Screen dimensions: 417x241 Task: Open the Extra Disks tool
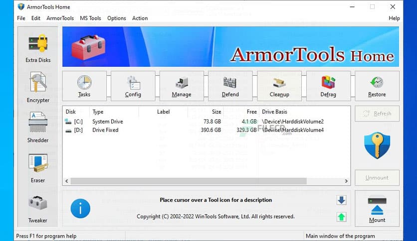pyautogui.click(x=38, y=48)
